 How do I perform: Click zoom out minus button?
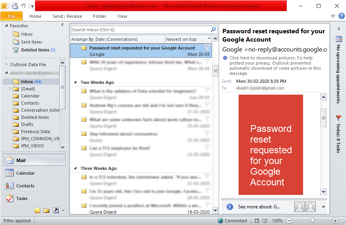[289, 221]
